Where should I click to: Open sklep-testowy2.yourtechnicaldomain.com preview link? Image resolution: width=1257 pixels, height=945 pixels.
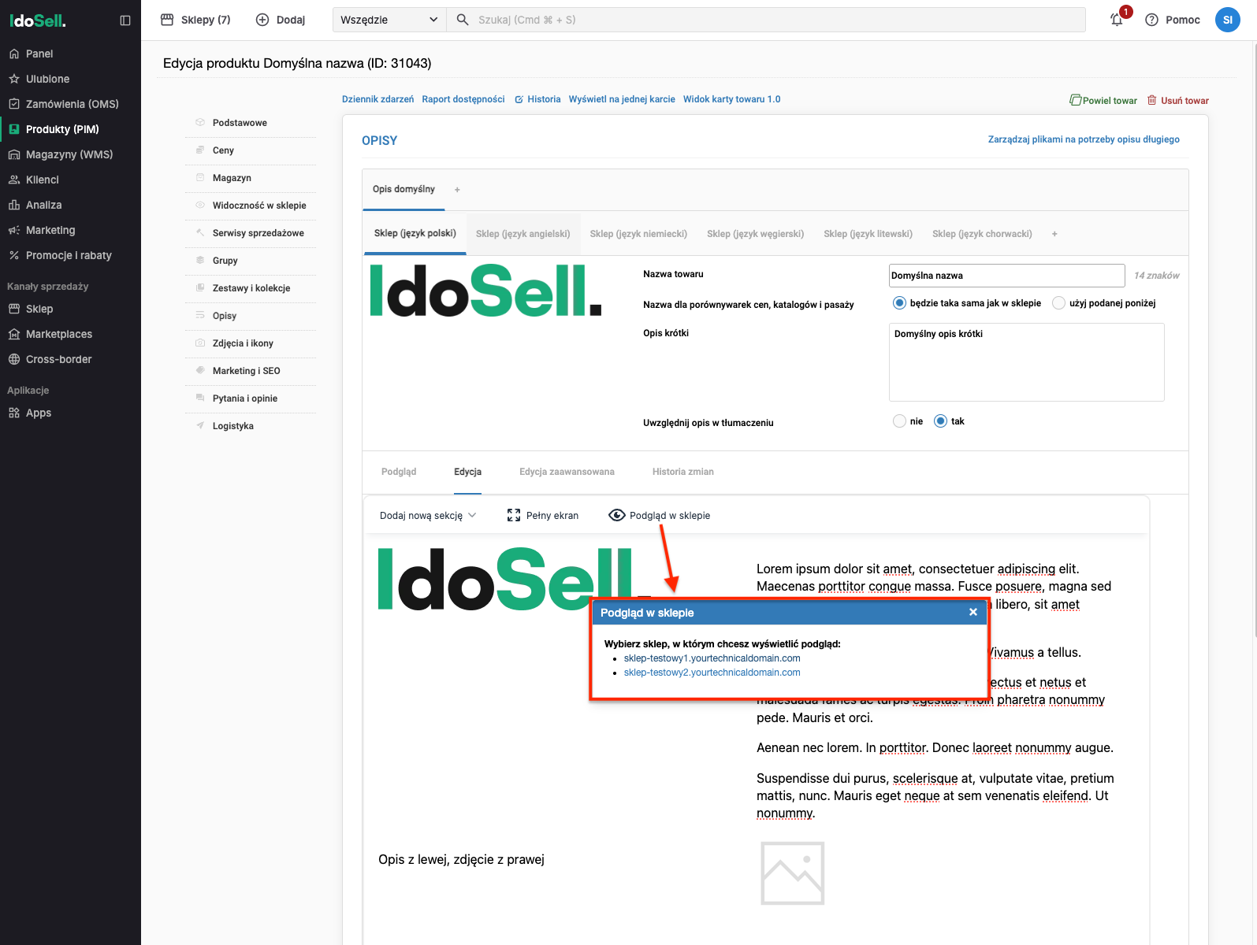pos(712,673)
